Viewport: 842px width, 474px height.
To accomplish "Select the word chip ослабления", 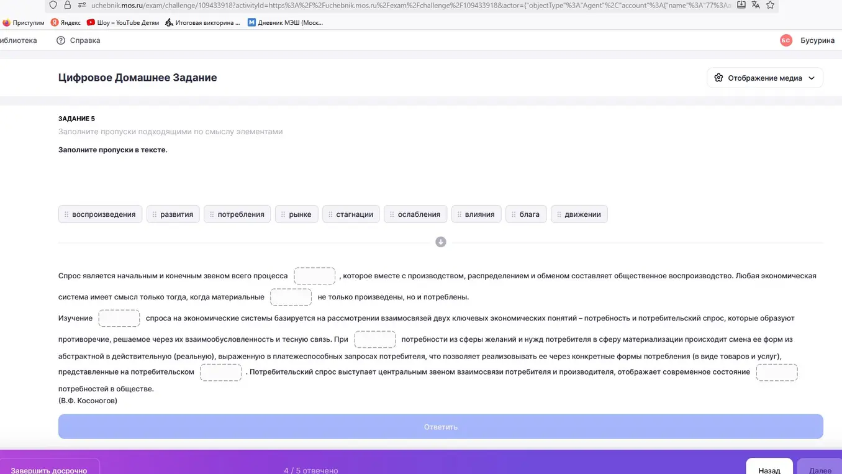I will point(415,214).
